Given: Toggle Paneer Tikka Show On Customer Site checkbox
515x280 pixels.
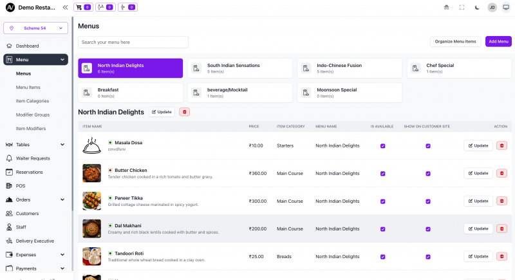Looking at the screenshot, I should tap(428, 201).
